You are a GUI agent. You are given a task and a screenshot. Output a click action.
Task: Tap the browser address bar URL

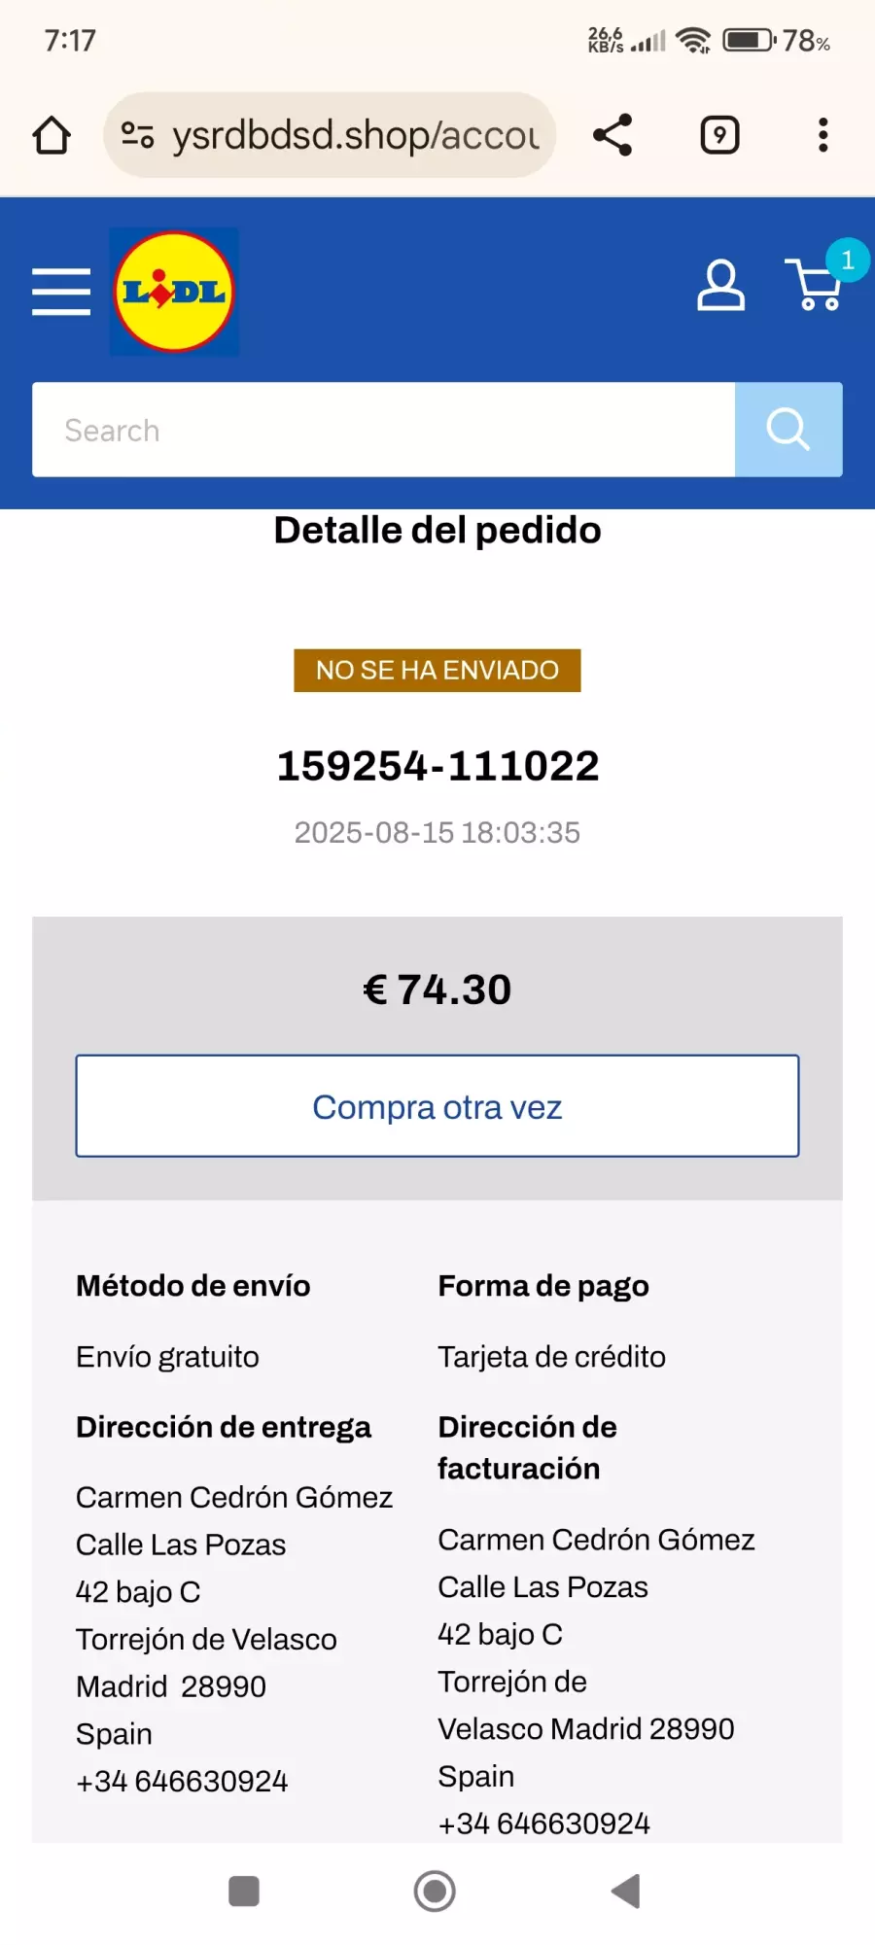pos(355,135)
